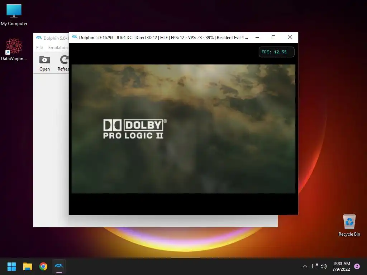Open the Emulation menu in the Dolphin main window
Screen dimensions: 367x275
click(58, 48)
